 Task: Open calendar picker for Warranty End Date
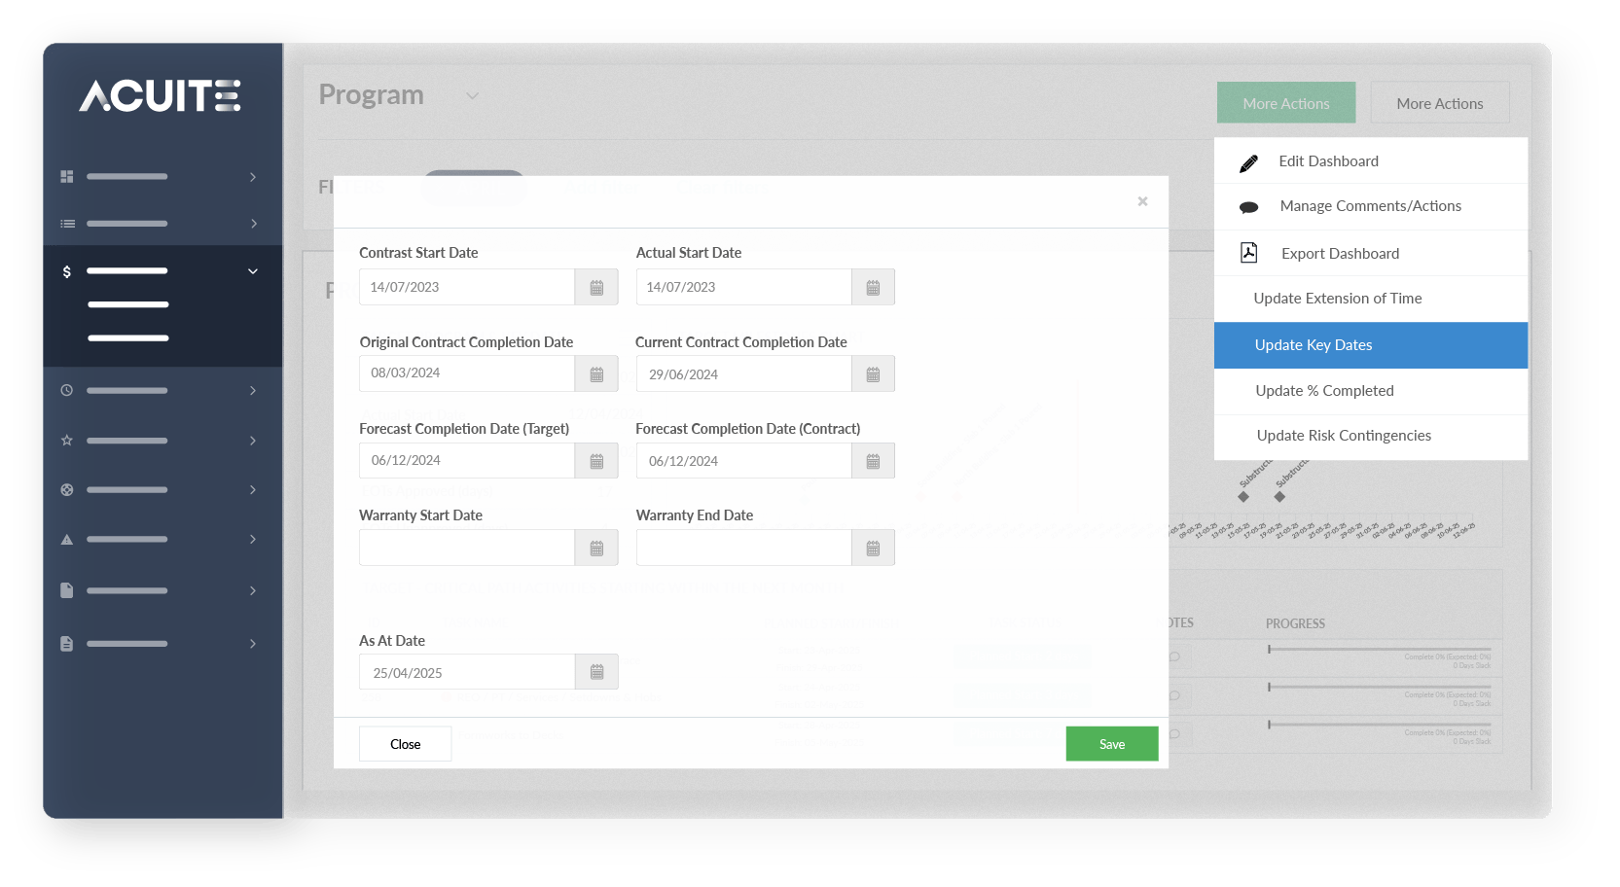(873, 548)
